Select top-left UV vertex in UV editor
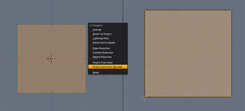This screenshot has height=111, width=245. point(145,10)
